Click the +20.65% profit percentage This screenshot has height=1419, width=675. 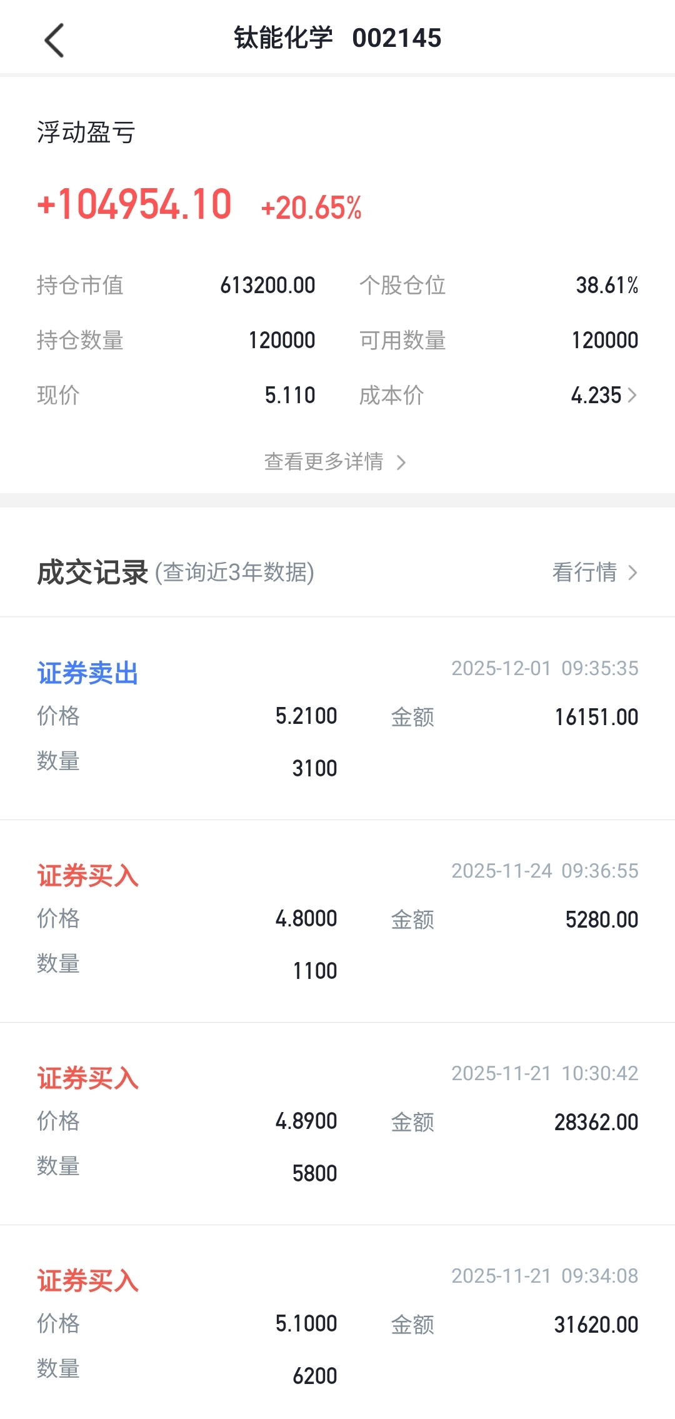click(311, 208)
